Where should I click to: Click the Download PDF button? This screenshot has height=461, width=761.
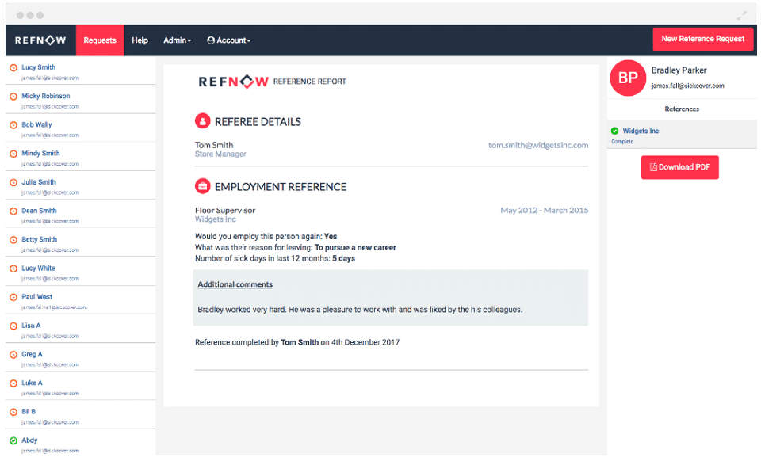679,167
